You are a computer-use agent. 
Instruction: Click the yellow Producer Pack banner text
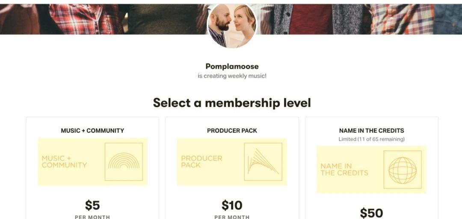coord(201,162)
